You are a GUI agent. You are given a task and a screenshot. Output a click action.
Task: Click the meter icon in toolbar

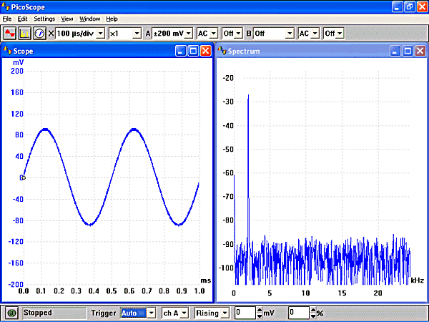(x=39, y=34)
